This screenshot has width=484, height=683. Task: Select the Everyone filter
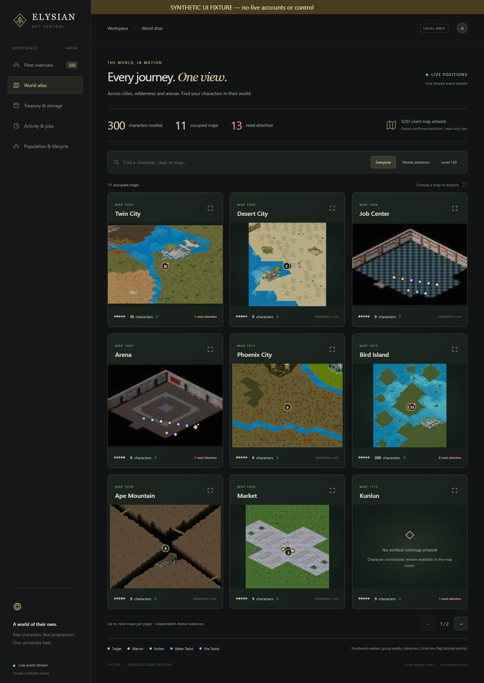pos(383,162)
